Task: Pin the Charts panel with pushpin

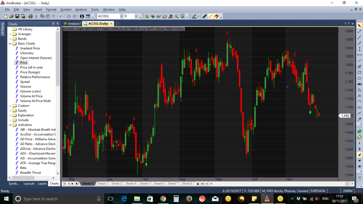Action: click(x=53, y=24)
